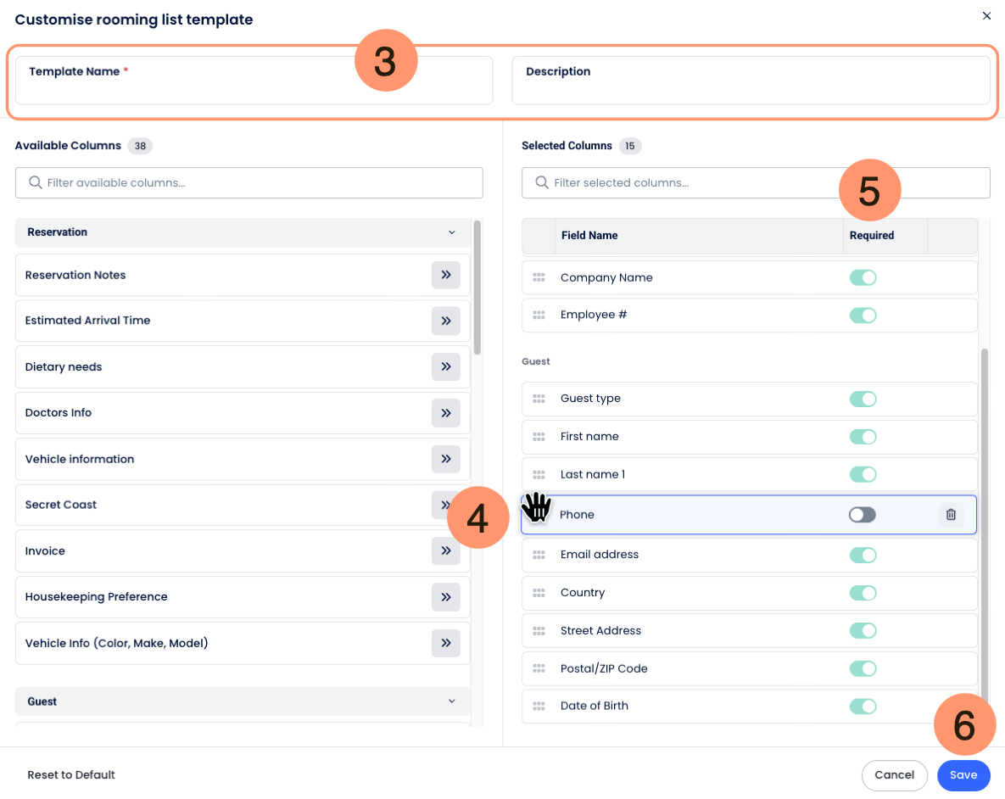Screen dimensions: 1005x799
Task: Focus the Template Name input field
Action: click(254, 90)
